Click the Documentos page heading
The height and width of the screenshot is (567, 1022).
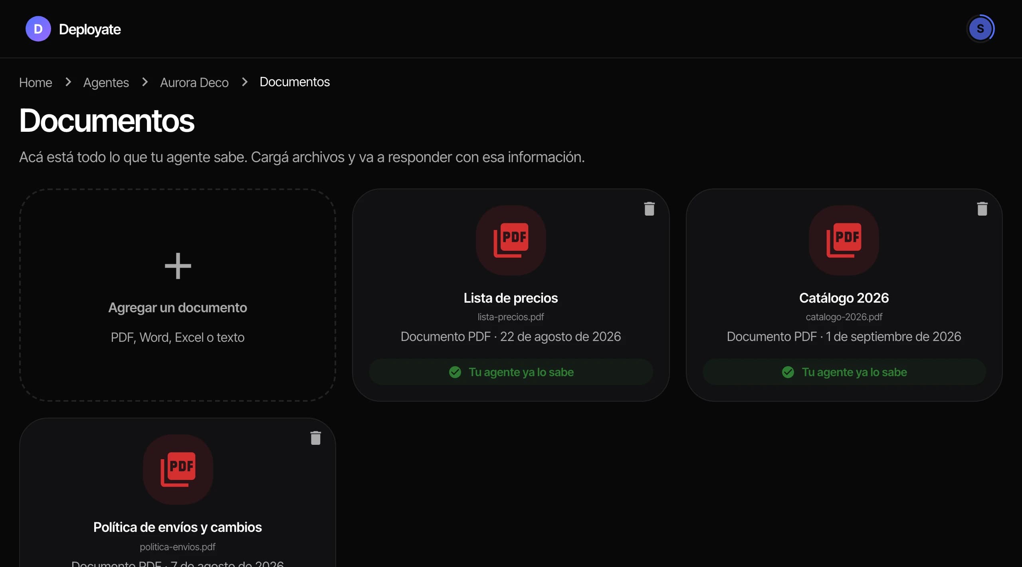[x=107, y=121]
